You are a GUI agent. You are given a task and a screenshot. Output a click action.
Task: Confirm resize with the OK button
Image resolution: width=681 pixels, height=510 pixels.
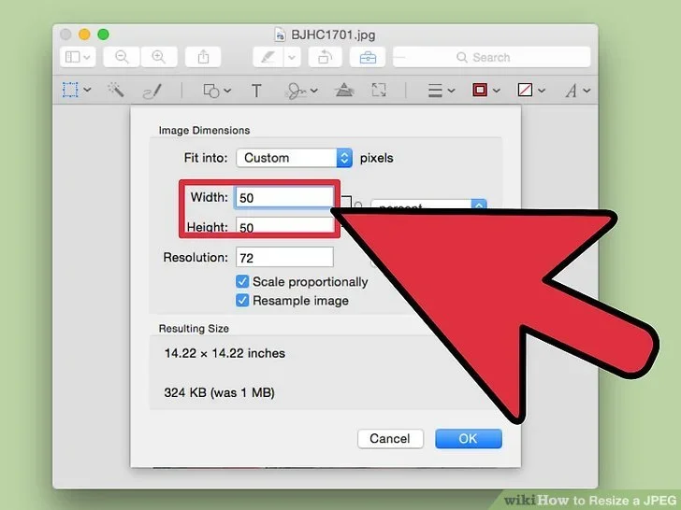pos(468,438)
